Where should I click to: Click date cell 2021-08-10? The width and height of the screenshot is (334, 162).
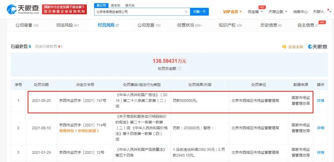tap(41, 128)
